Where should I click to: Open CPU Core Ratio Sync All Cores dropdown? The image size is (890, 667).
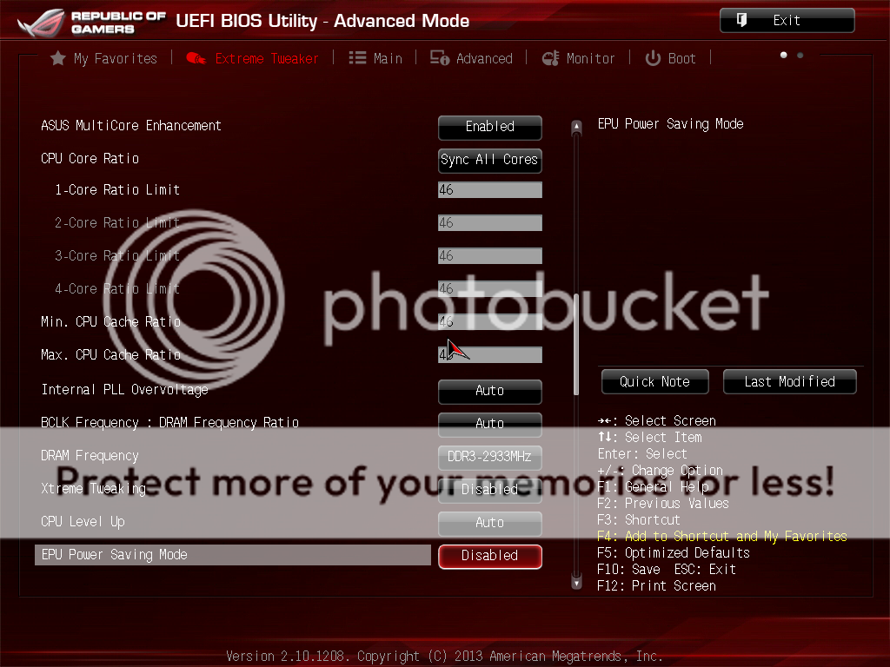click(489, 160)
